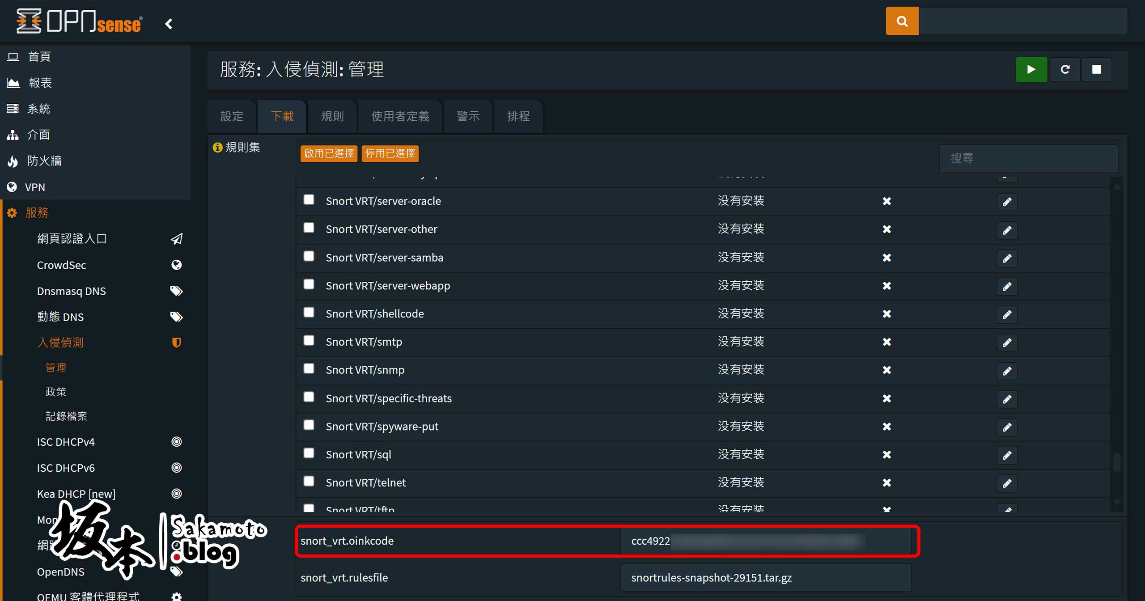Image resolution: width=1145 pixels, height=601 pixels.
Task: Open the 政策 sidebar link
Action: [56, 392]
